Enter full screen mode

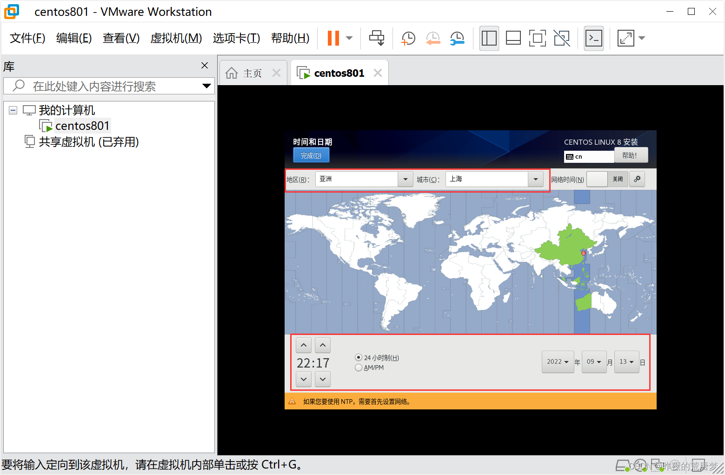[x=537, y=38]
